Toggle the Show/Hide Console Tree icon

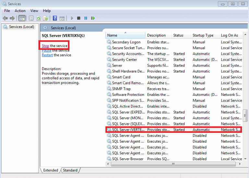pos(22,18)
